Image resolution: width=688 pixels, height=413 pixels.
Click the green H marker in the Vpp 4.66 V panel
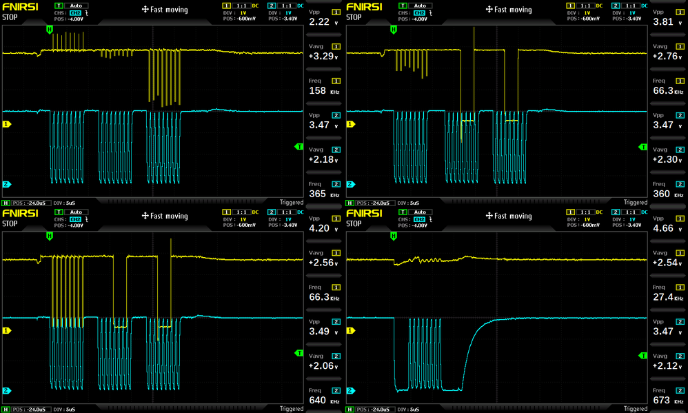point(394,236)
